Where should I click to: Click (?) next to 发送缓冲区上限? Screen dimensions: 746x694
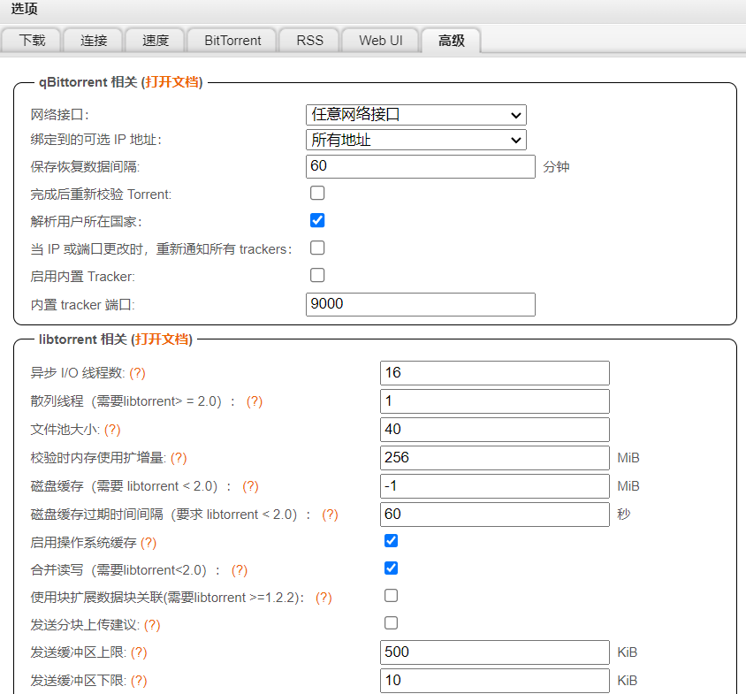click(x=139, y=652)
